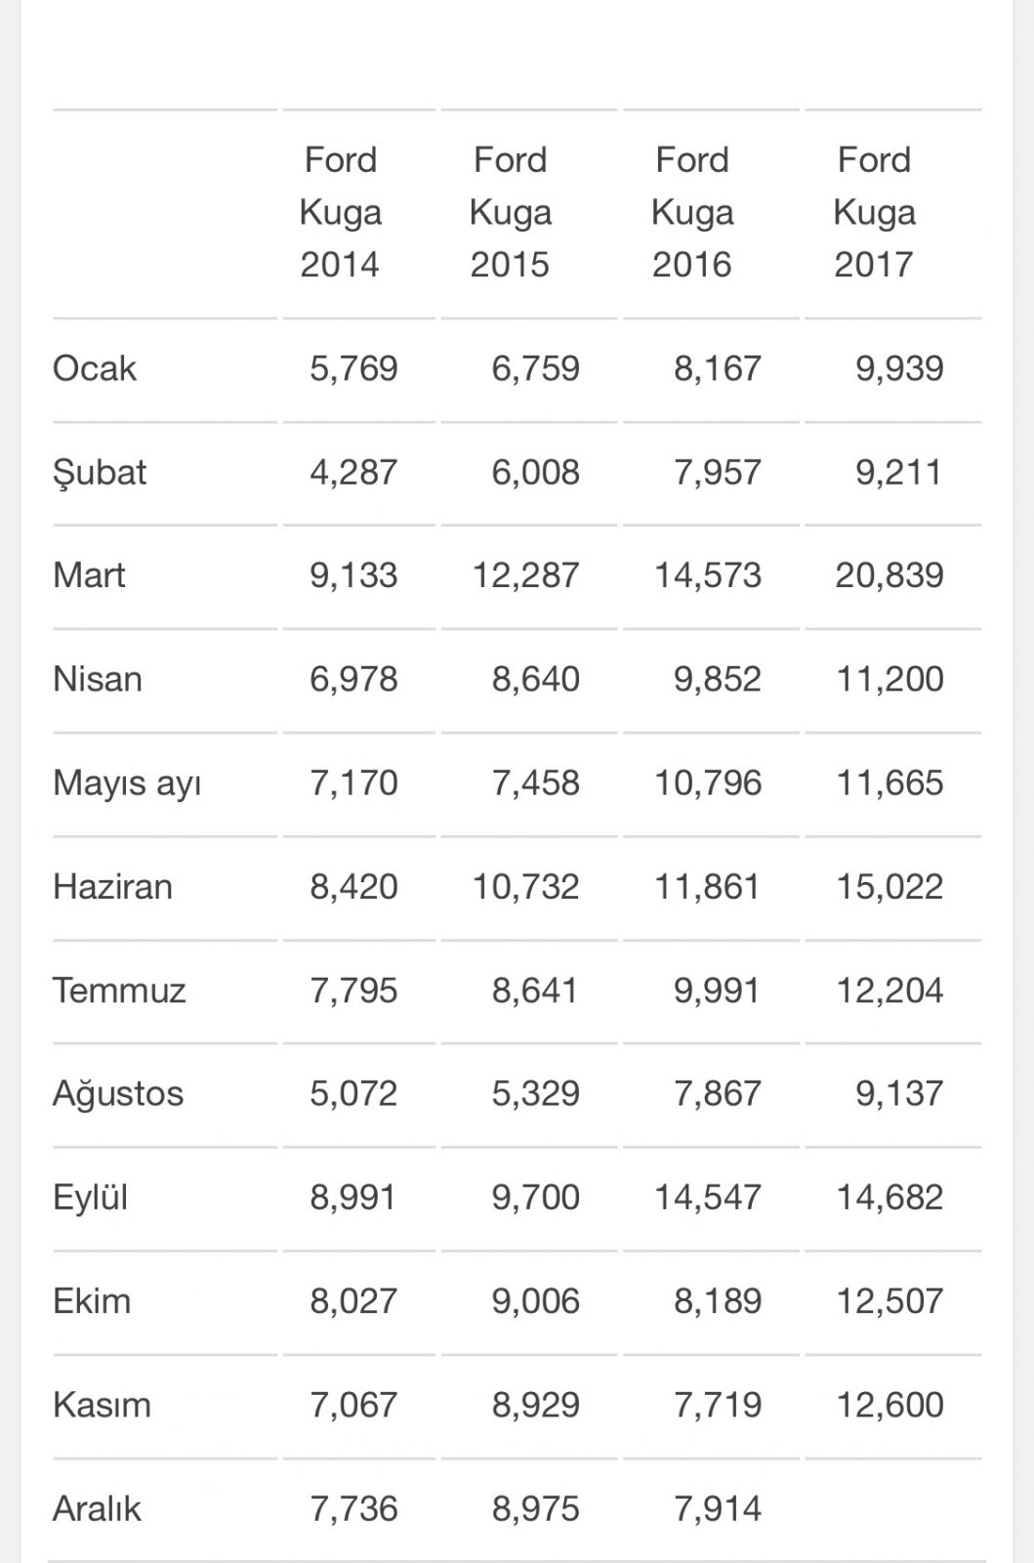Select the 20,839 value for Mart 2017
Screen dimensions: 1034x1563
889,575
